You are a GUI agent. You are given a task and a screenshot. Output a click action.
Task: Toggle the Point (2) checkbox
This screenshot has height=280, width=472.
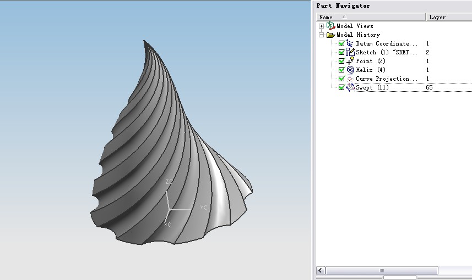[341, 61]
